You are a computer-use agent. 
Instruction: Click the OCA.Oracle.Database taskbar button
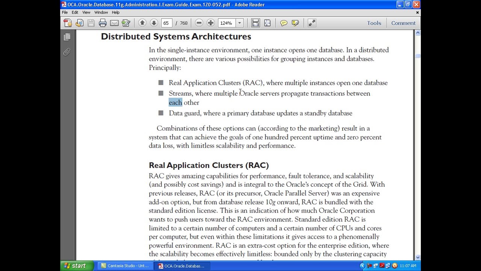(x=182, y=266)
